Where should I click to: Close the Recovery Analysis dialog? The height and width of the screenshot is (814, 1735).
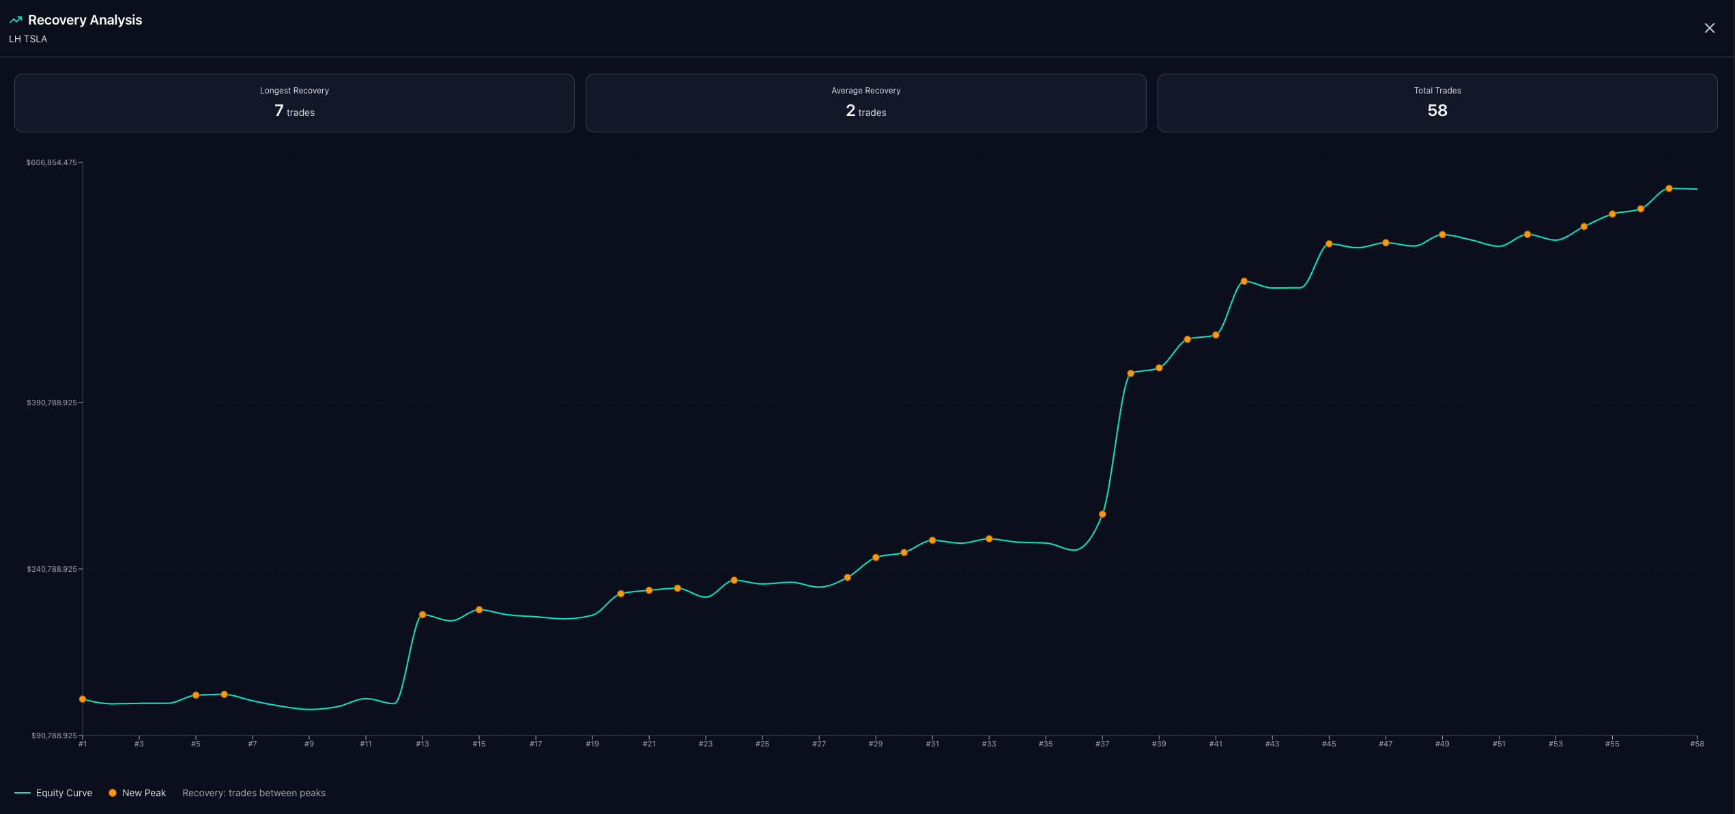(x=1709, y=28)
